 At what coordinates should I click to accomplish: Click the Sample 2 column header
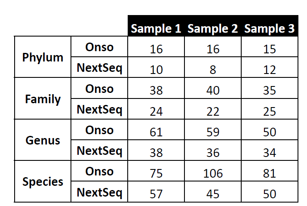(213, 29)
